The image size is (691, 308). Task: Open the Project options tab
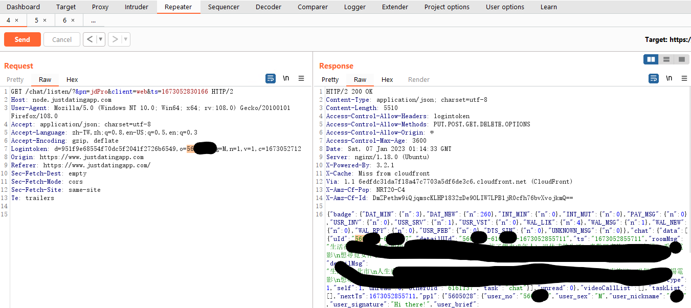click(x=447, y=7)
